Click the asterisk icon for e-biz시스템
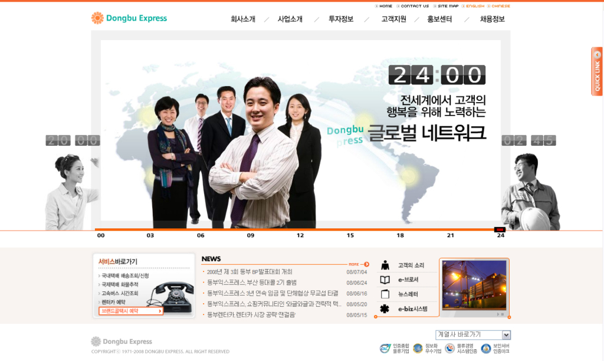 coord(385,309)
